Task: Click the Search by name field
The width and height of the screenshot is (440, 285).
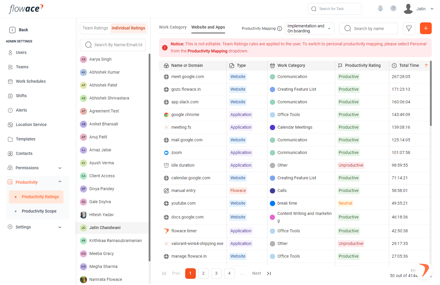Action: pyautogui.click(x=369, y=29)
